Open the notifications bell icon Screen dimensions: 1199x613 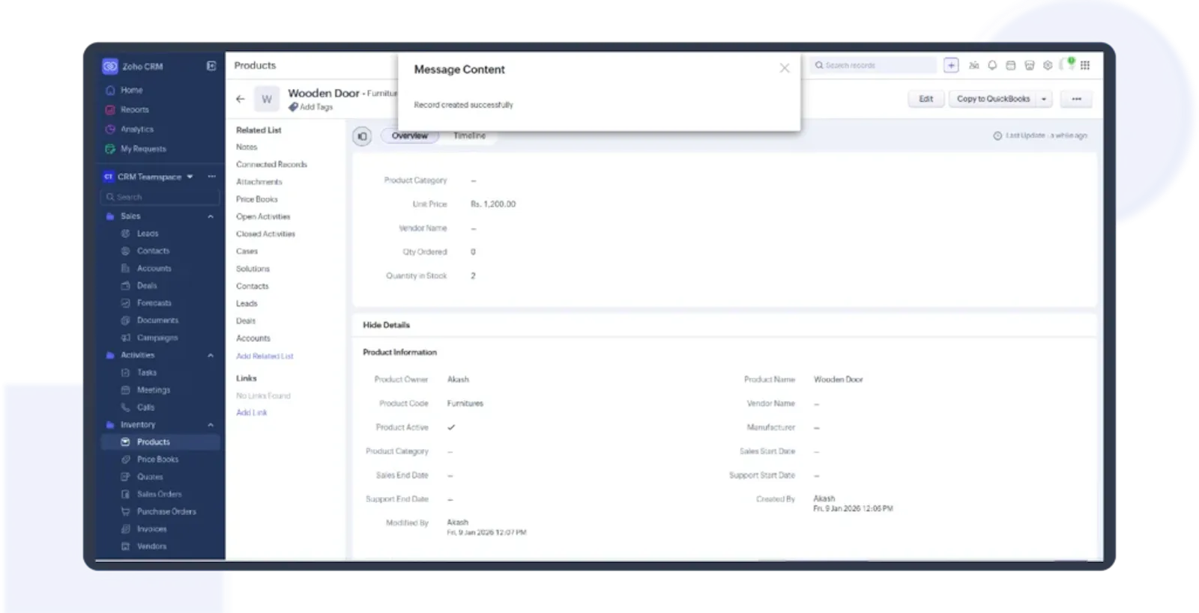coord(992,65)
